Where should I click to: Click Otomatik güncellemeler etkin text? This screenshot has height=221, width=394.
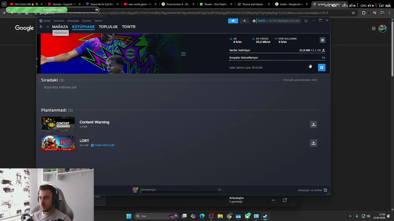click(x=300, y=80)
